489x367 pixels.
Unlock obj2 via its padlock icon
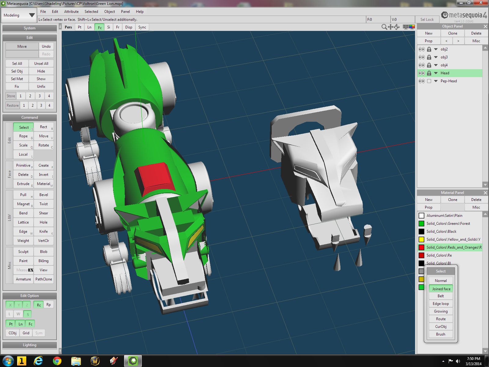pos(429,49)
